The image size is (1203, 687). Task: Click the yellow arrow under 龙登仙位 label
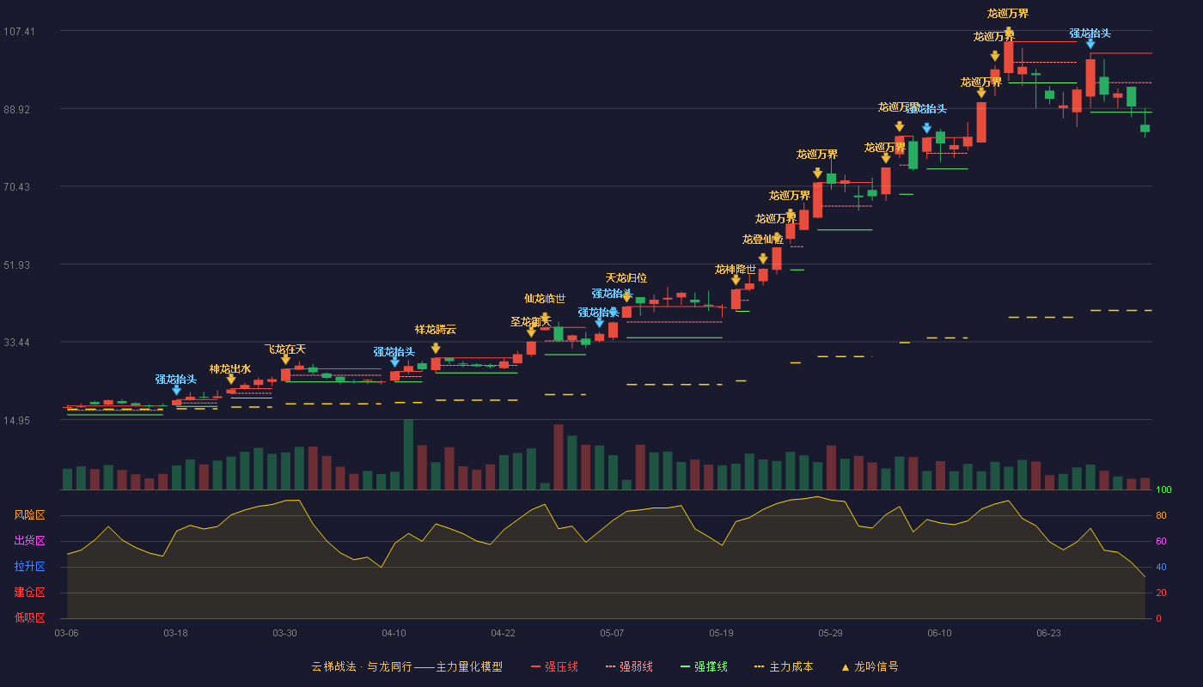pyautogui.click(x=763, y=258)
